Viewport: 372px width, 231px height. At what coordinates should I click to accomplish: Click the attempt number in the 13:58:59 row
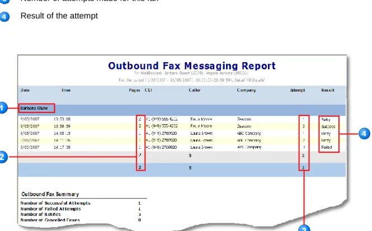[x=303, y=126]
